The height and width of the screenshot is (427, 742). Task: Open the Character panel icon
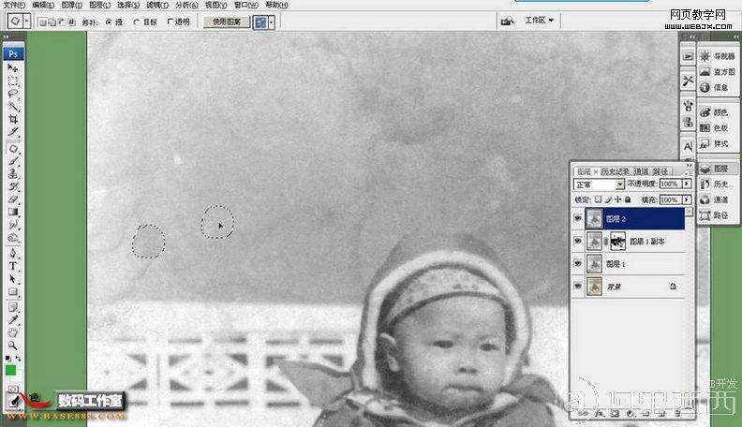688,147
